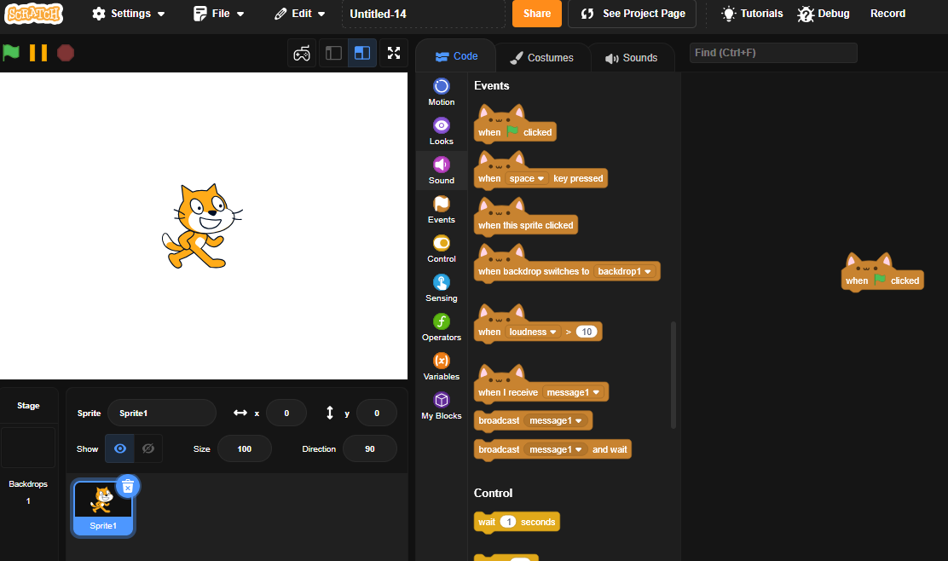Image resolution: width=948 pixels, height=561 pixels.
Task: Open the Looks block category
Action: click(x=442, y=131)
